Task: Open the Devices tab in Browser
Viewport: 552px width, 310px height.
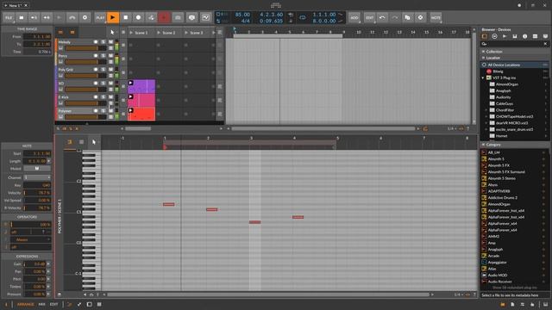Action: point(485,36)
